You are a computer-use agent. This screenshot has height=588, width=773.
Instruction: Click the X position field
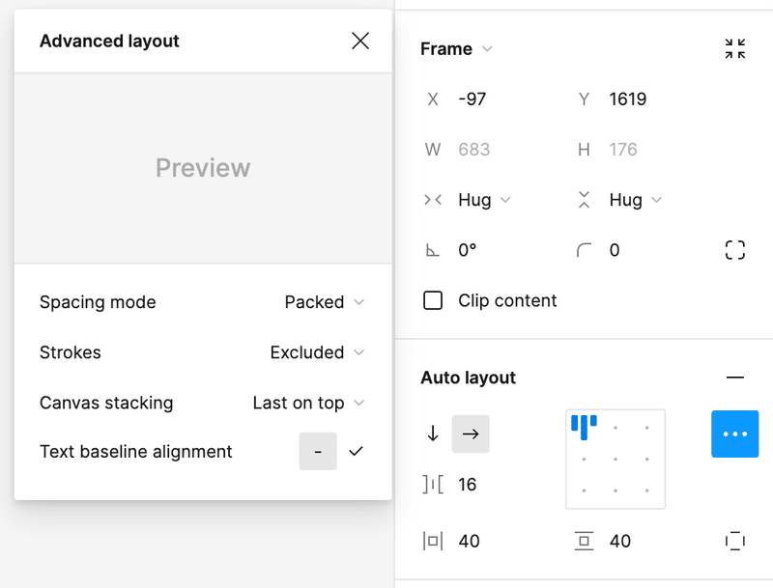493,99
